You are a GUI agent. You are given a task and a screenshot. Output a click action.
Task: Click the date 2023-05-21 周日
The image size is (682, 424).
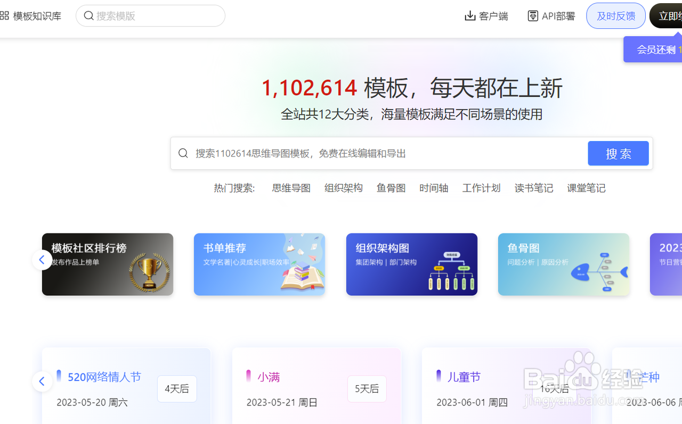pos(282,403)
